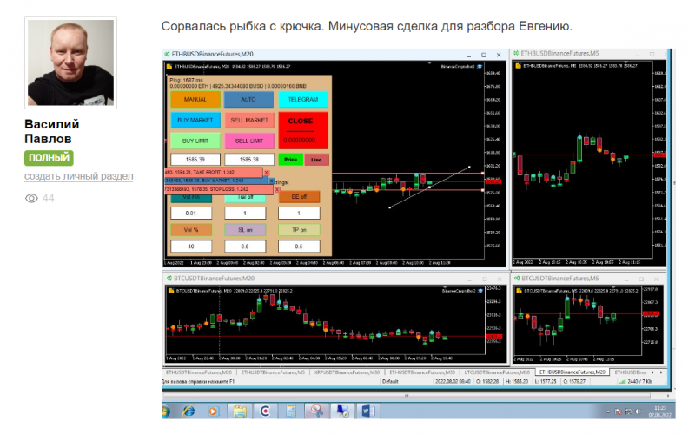Screen dimensions: 695x434
Task: Click the 40 percent volume field
Action: pos(191,247)
